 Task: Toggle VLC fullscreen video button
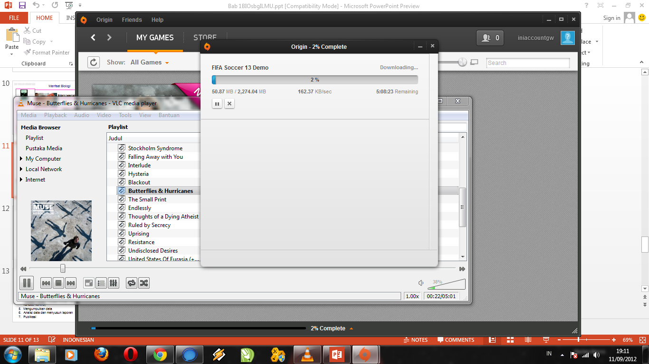(89, 283)
